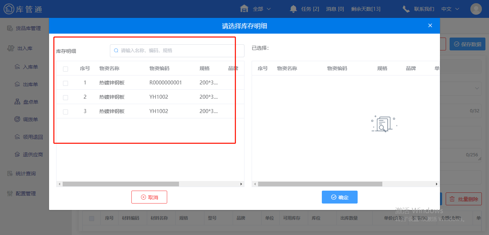Open 退供应商 page
This screenshot has width=489, height=235.
pyautogui.click(x=33, y=155)
